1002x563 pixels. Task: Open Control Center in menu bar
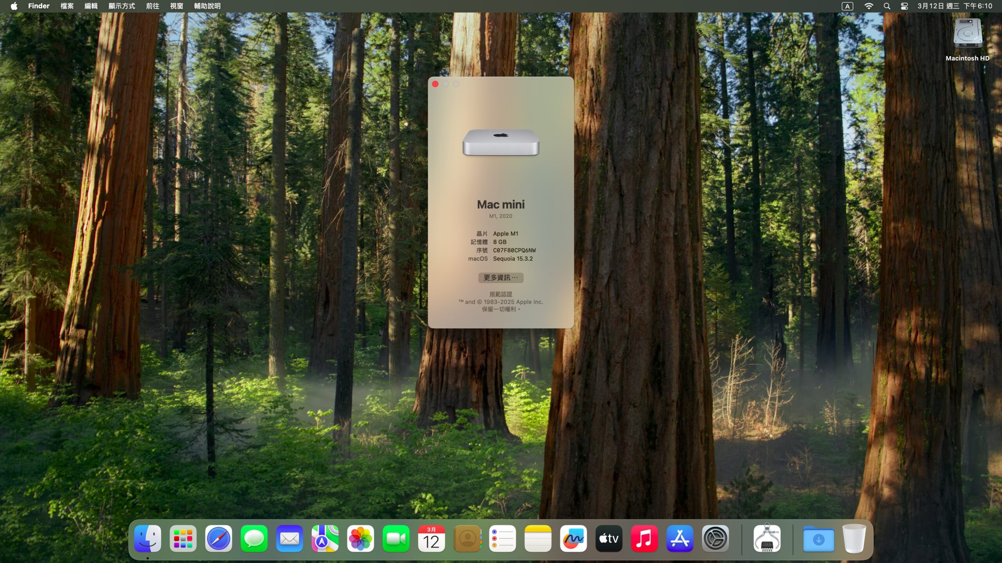[x=904, y=6]
